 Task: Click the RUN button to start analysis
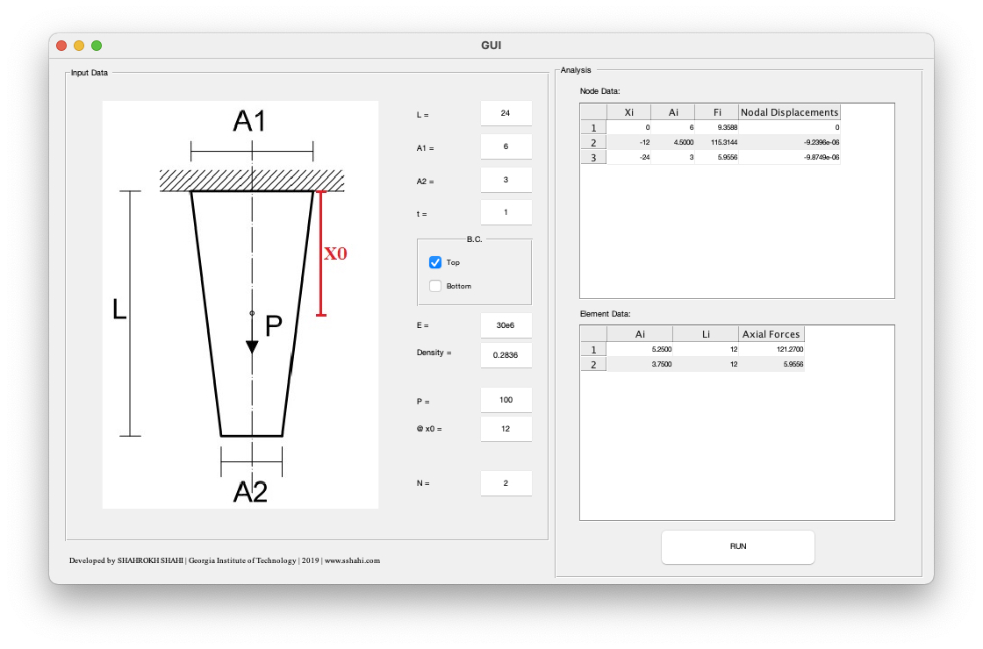click(737, 546)
